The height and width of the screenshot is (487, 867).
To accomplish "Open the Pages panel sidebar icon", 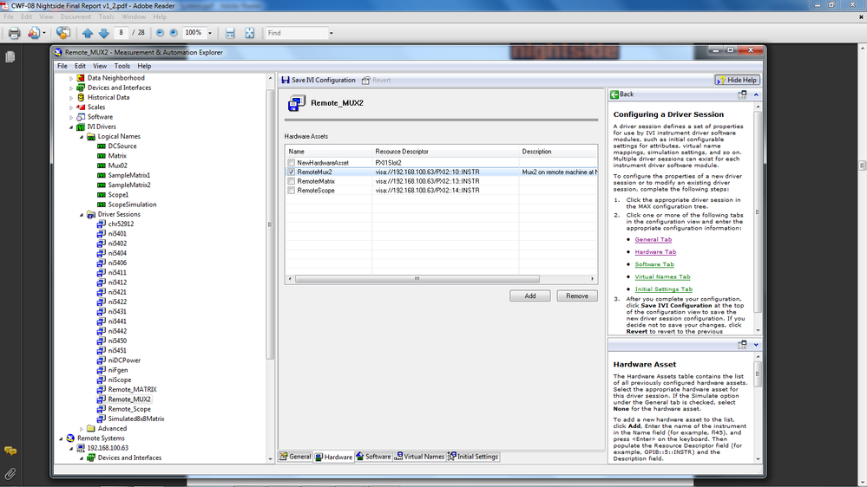I will click(10, 57).
